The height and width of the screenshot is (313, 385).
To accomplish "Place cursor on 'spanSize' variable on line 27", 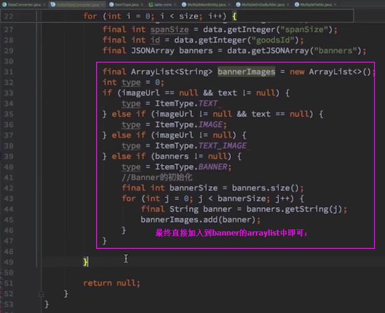I will (170, 29).
